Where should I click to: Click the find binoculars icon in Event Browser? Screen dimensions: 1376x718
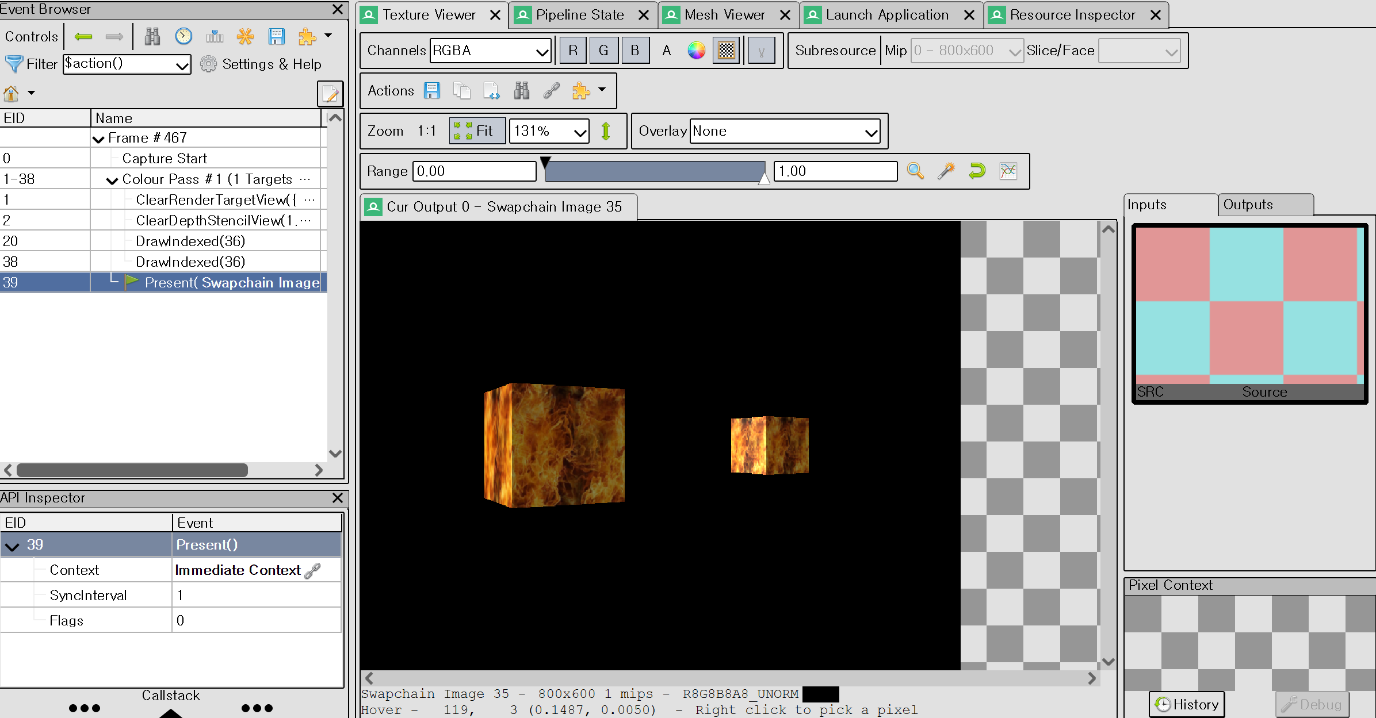click(x=152, y=36)
